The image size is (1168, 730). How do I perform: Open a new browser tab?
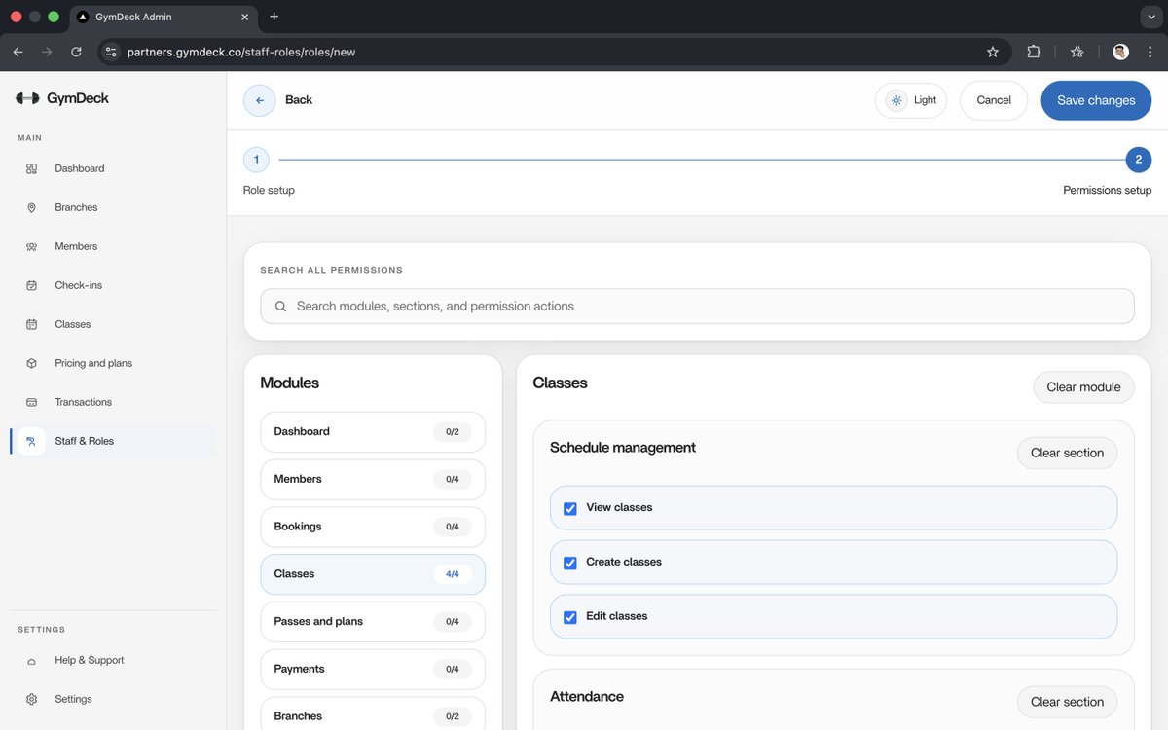click(x=274, y=17)
